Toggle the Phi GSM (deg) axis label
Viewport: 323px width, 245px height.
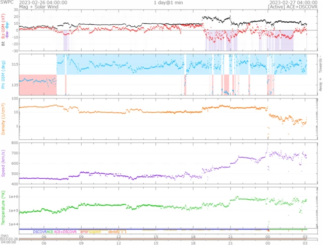(3, 74)
